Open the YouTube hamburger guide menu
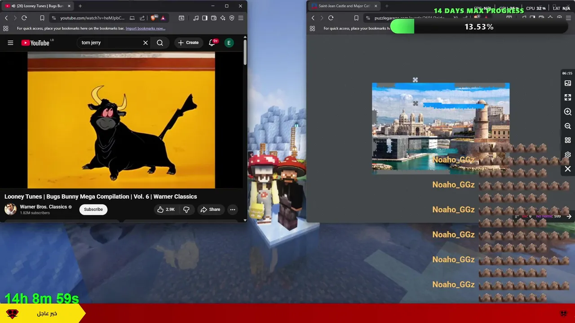Image resolution: width=575 pixels, height=323 pixels. (10, 43)
